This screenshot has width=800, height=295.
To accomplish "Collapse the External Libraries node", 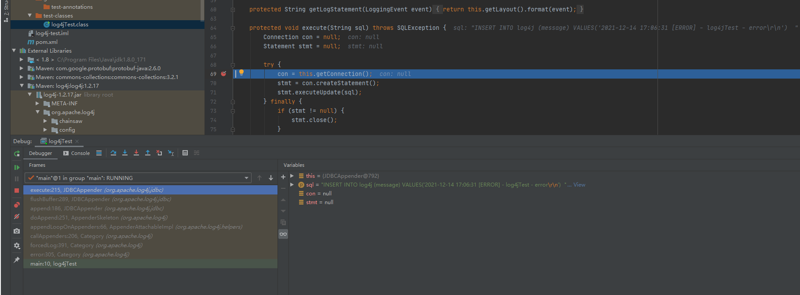I will [14, 50].
